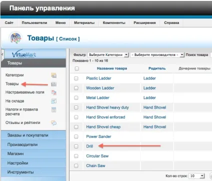Click the calculator icon beside Налоги и правила расчета
This screenshot has width=212, height=181.
click(53, 109)
